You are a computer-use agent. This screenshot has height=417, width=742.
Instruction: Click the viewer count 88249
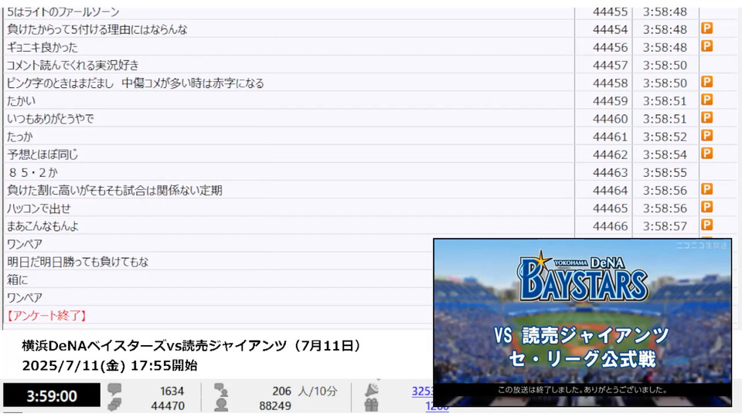(274, 405)
